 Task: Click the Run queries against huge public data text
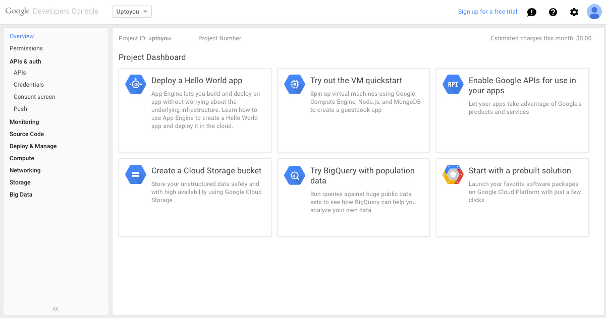pos(363,202)
